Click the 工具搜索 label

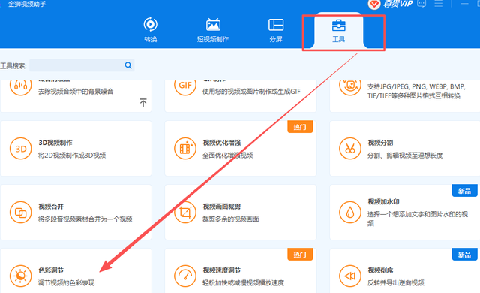(x=13, y=65)
